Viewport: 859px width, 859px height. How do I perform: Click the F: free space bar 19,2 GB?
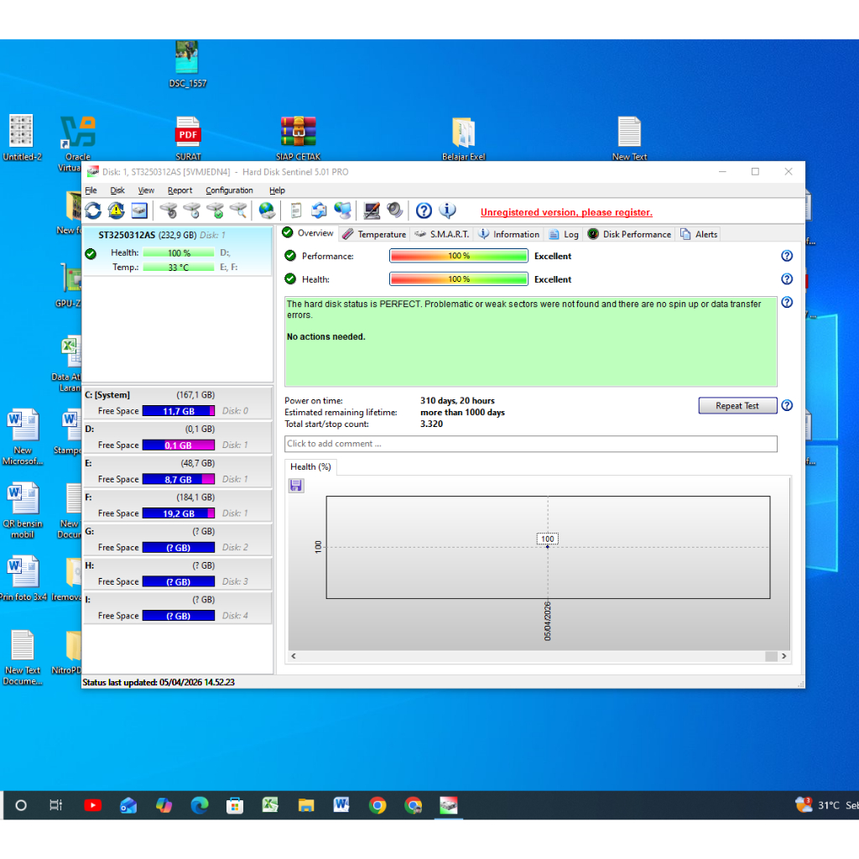click(x=179, y=513)
